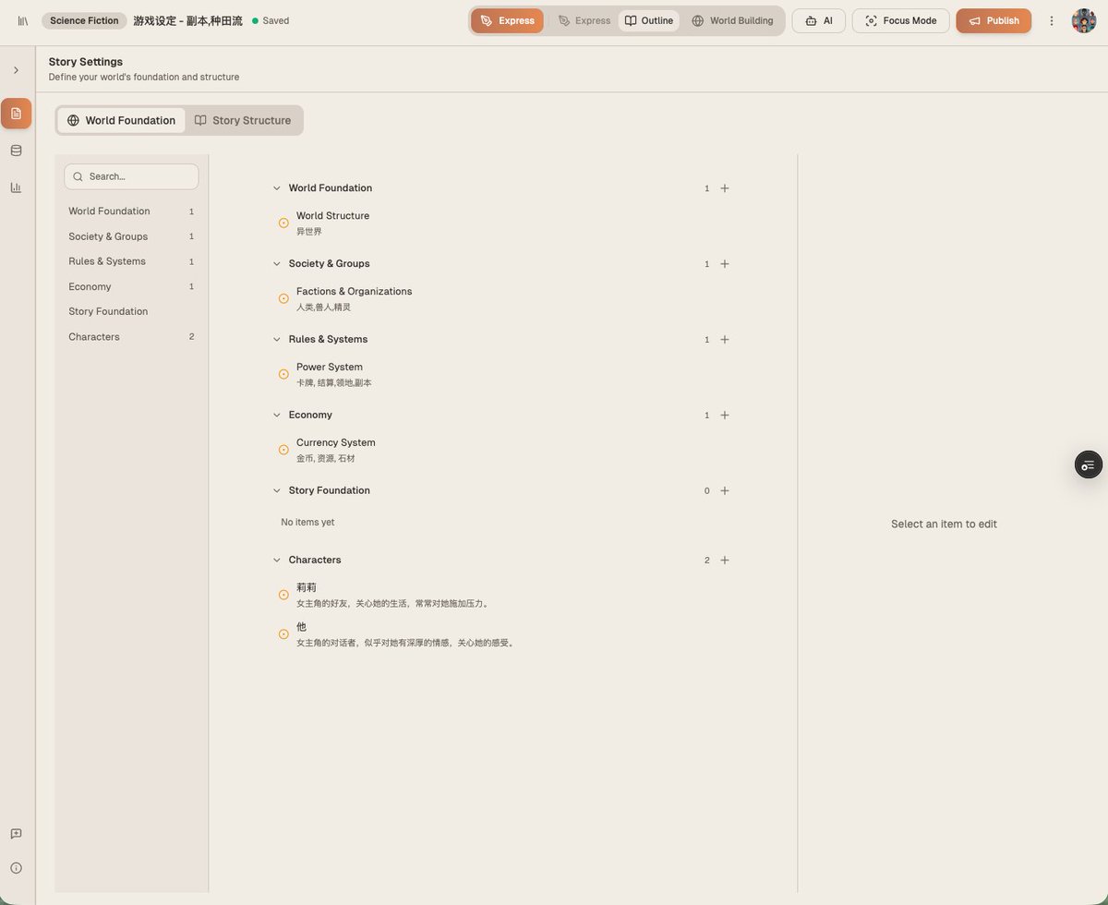This screenshot has height=905, width=1108.
Task: Open the database icon in sidebar
Action: point(16,151)
